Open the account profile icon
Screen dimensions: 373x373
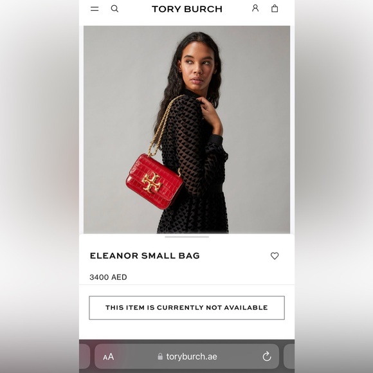pyautogui.click(x=255, y=8)
